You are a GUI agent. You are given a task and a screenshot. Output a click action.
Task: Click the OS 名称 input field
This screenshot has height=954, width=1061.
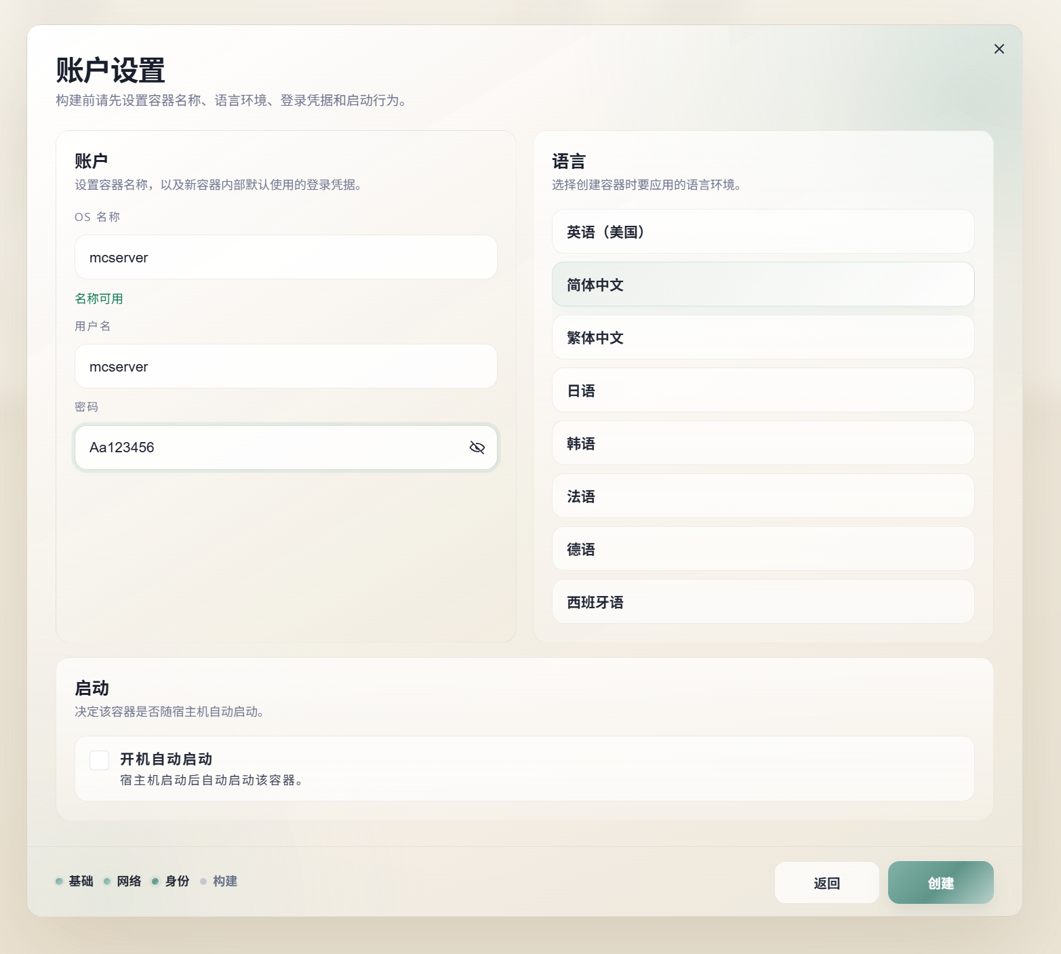pos(285,258)
